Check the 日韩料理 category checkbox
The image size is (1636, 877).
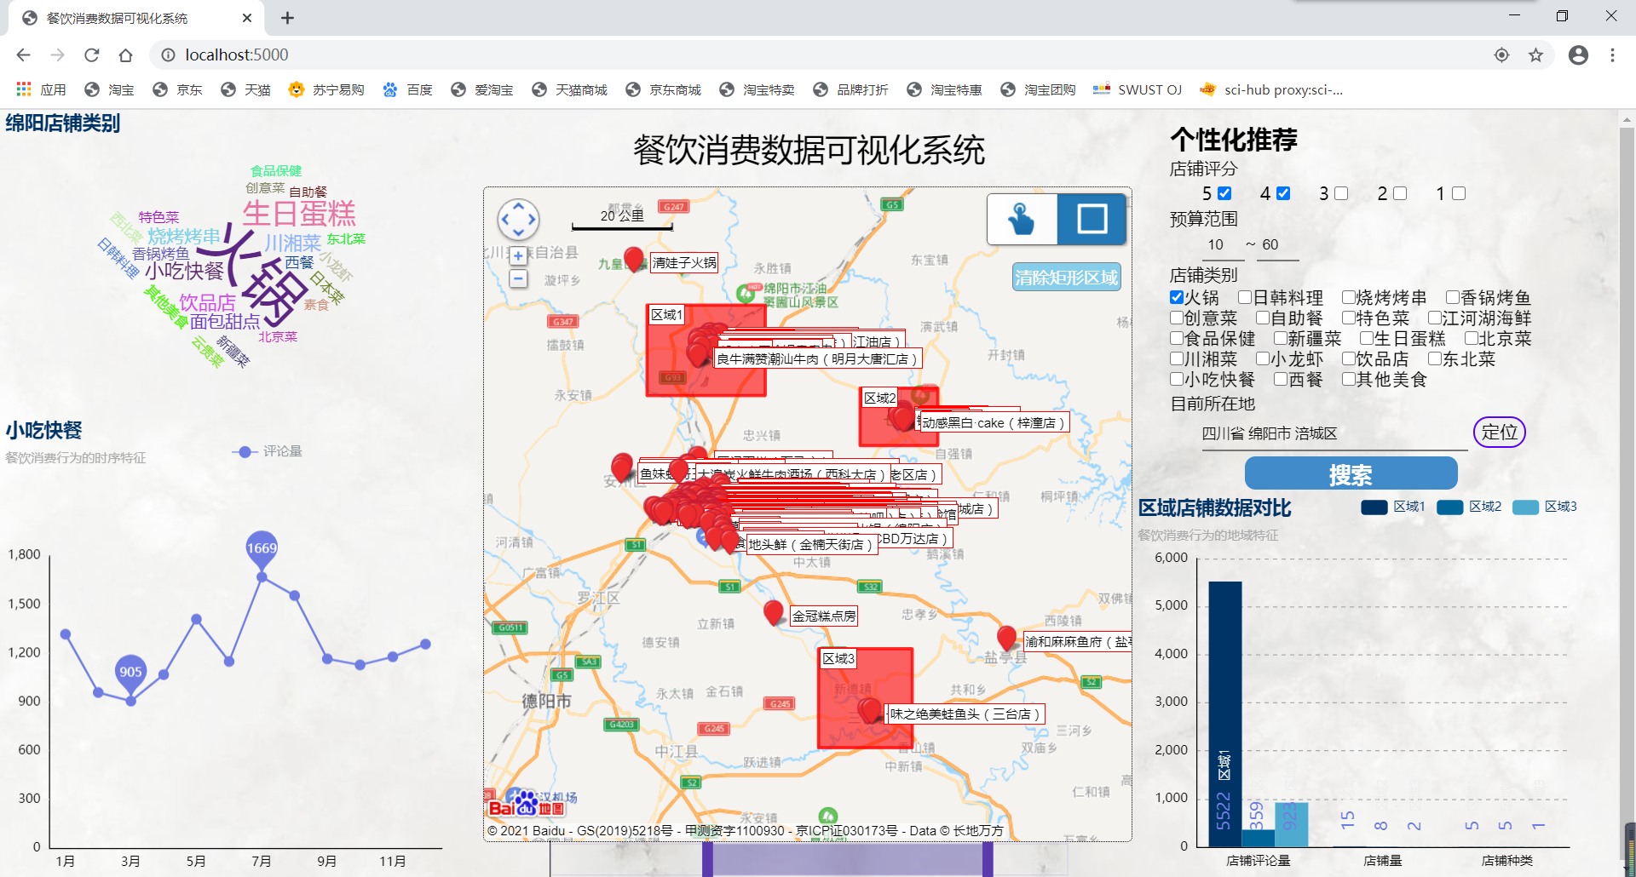[1245, 297]
